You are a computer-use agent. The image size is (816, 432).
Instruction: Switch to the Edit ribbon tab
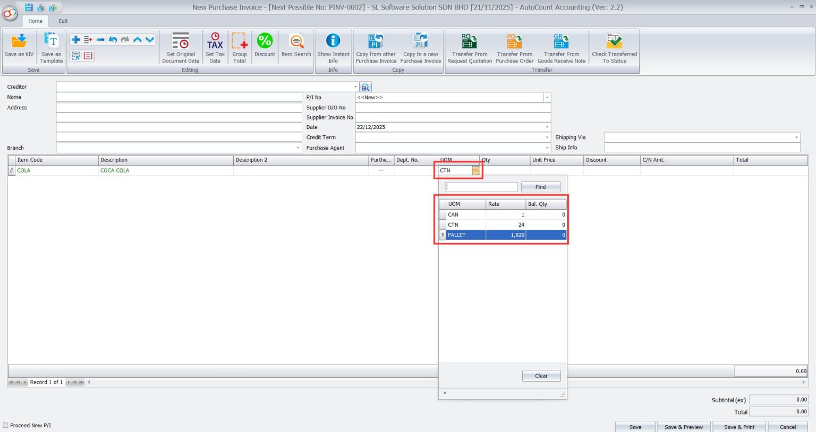coord(63,21)
